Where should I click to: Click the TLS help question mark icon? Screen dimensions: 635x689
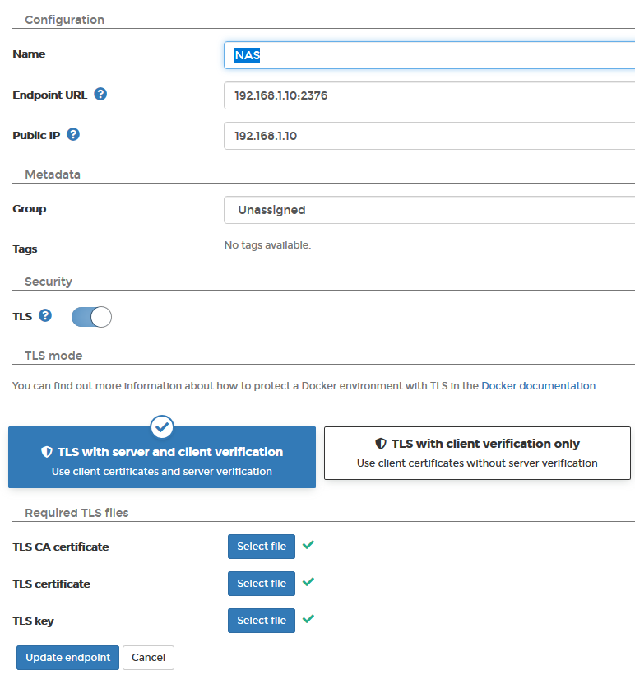(x=45, y=315)
